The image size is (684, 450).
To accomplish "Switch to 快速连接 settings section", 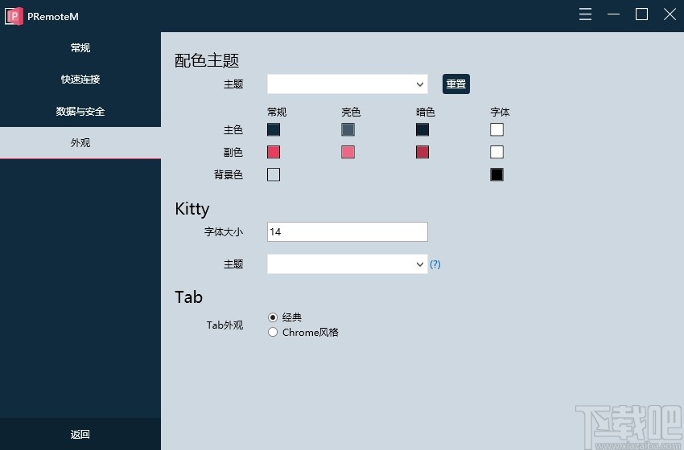I will (80, 80).
